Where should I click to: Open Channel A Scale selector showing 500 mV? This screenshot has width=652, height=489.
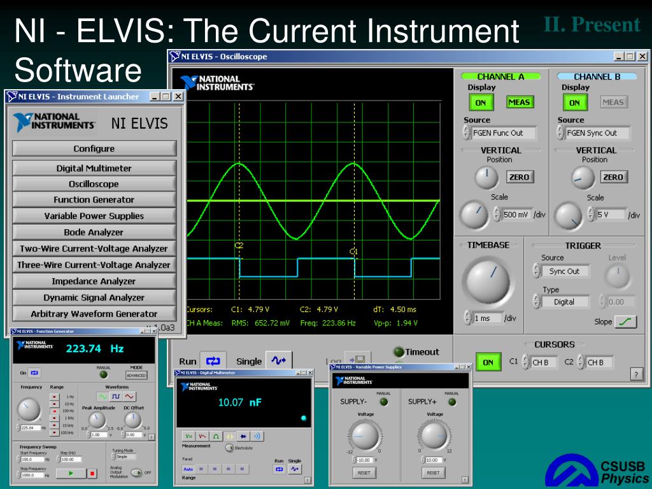pos(513,215)
